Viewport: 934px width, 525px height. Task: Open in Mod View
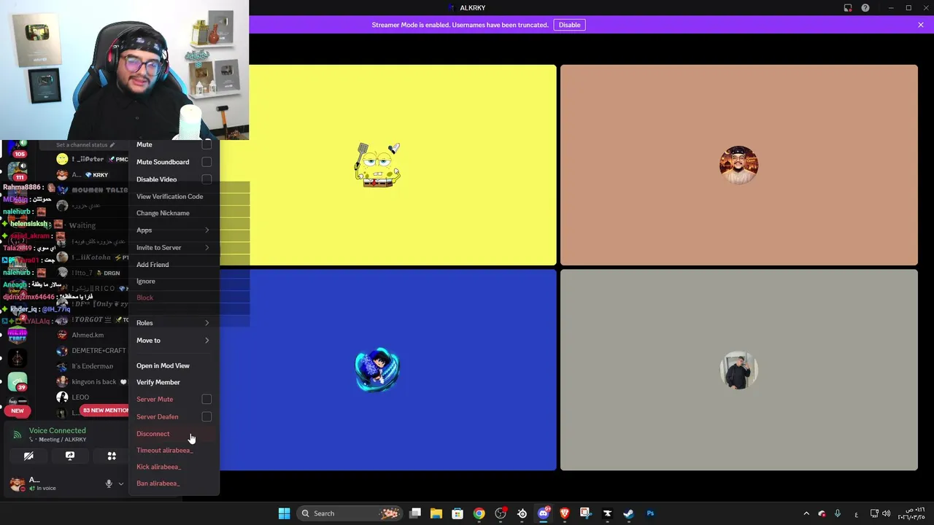pos(163,366)
